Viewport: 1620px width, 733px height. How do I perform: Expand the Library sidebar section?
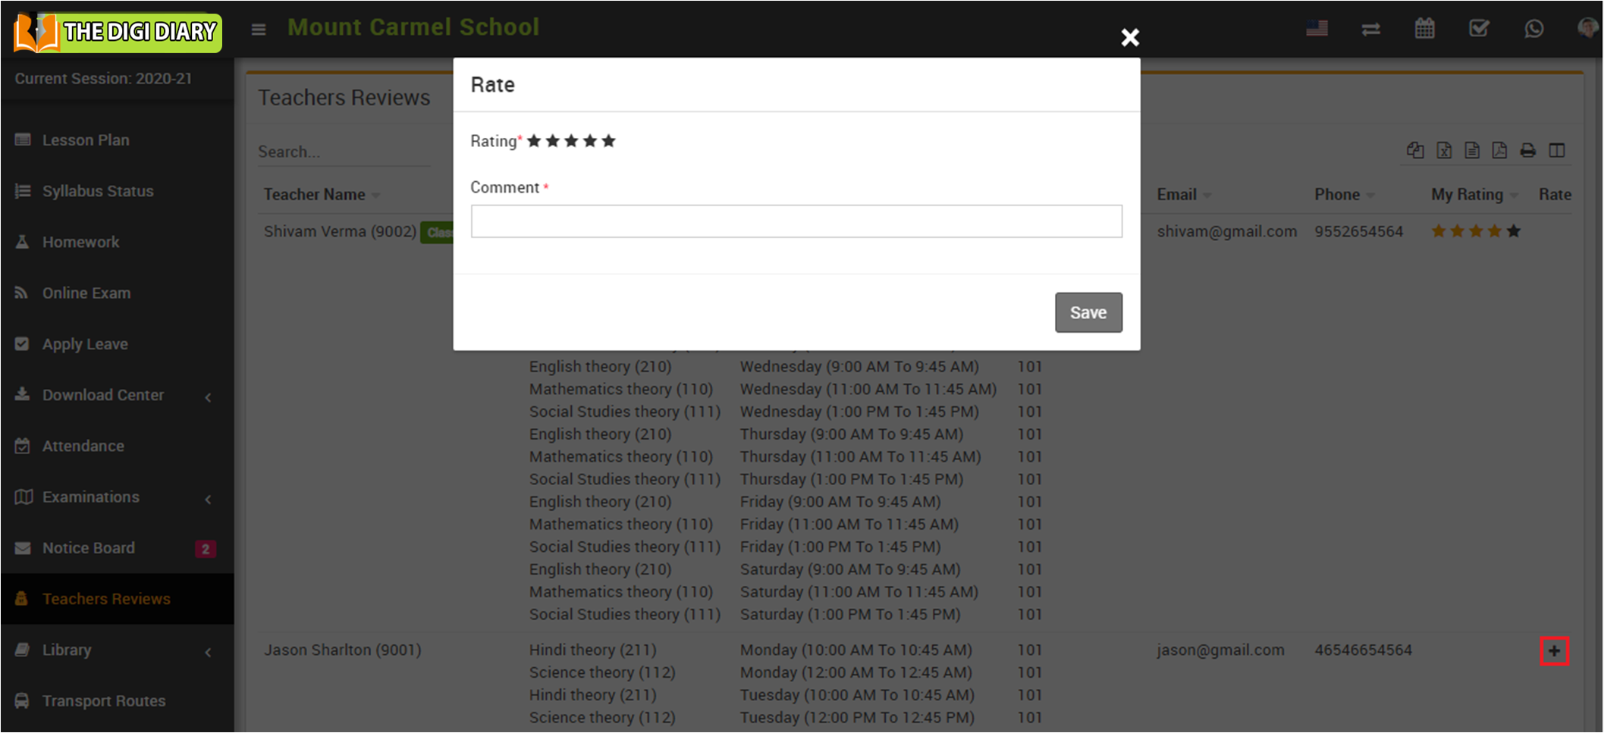[67, 650]
